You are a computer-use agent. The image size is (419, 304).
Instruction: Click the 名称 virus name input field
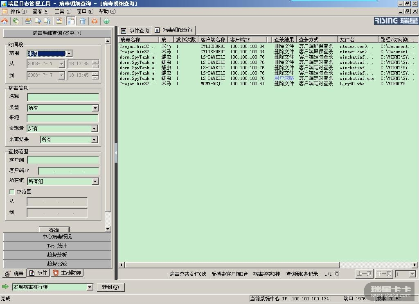pyautogui.click(x=63, y=97)
